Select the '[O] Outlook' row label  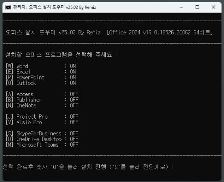[21, 83]
